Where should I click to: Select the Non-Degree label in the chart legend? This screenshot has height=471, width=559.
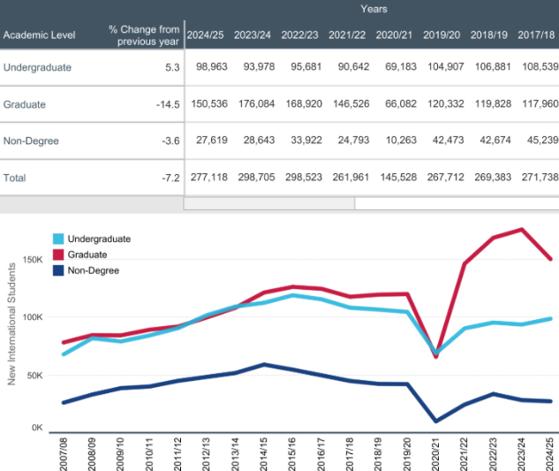pyautogui.click(x=93, y=270)
